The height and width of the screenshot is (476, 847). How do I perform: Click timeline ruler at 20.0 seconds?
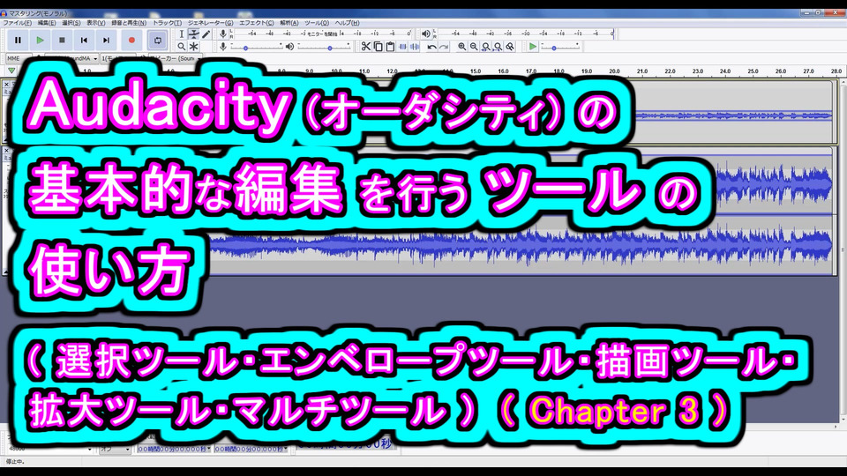614,71
